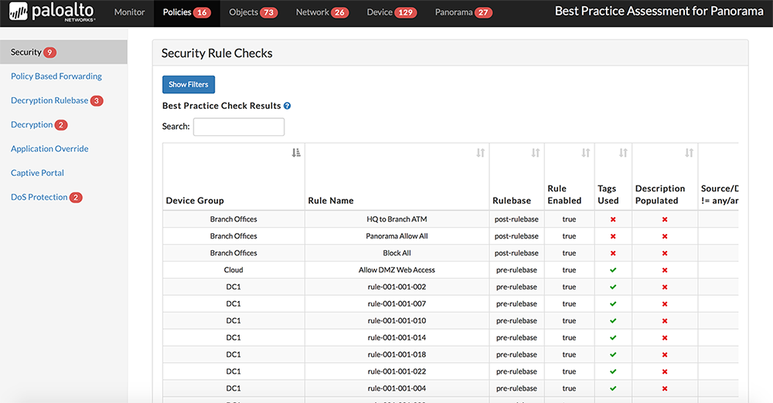The width and height of the screenshot is (773, 403).
Task: Click red X in Description Populated for HQ to Branch ATM
Action: click(665, 219)
